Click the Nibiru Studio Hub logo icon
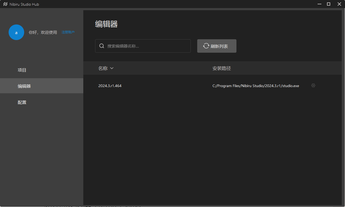 click(5, 4)
